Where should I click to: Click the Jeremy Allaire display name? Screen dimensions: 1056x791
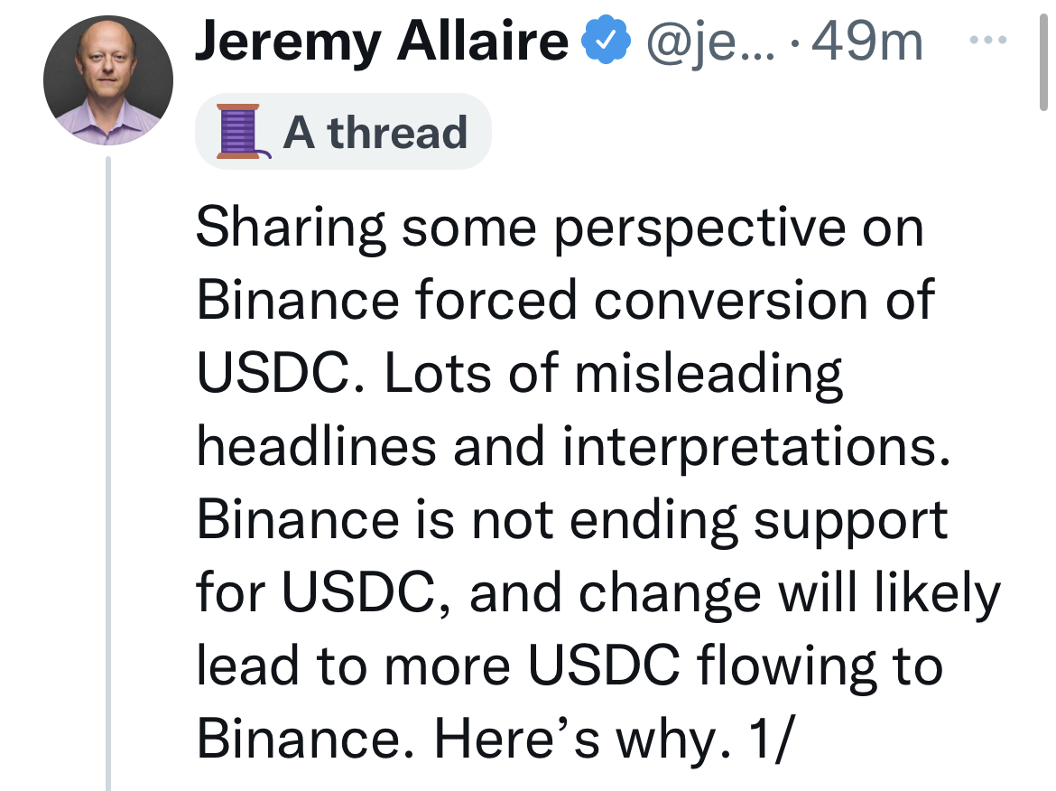382,42
